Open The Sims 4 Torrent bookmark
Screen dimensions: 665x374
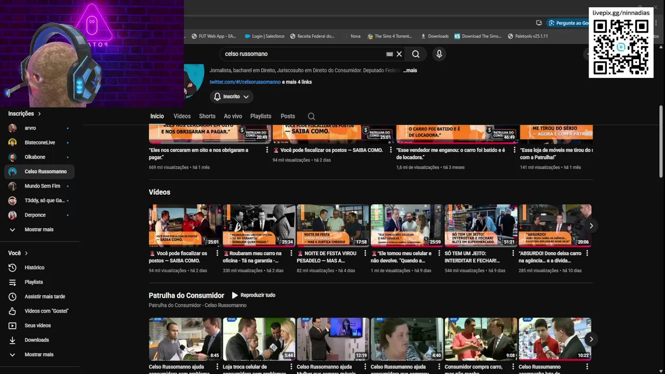tap(390, 36)
